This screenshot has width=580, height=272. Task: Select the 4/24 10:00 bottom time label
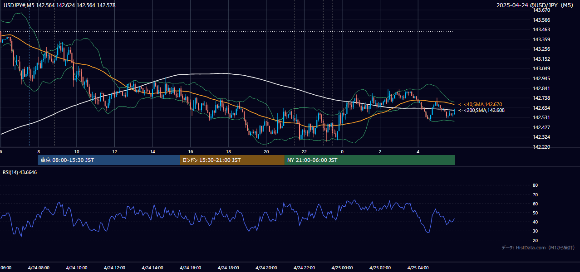click(76, 267)
